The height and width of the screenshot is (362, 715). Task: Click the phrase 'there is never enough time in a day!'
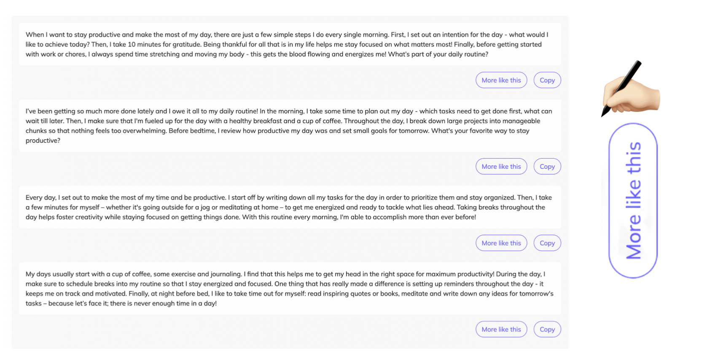163,303
